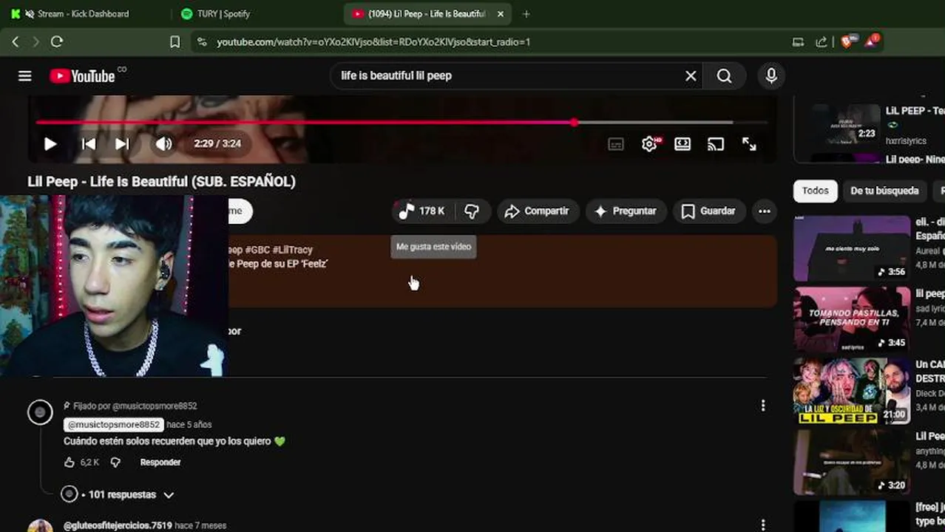Screen dimensions: 945x532
Task: Open Brave shields lion icon
Action: pos(847,41)
